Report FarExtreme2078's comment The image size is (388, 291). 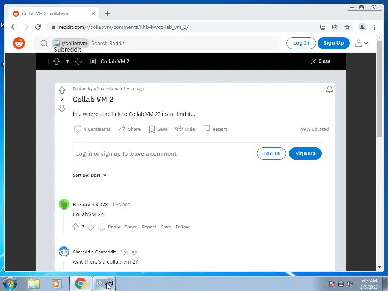149,227
